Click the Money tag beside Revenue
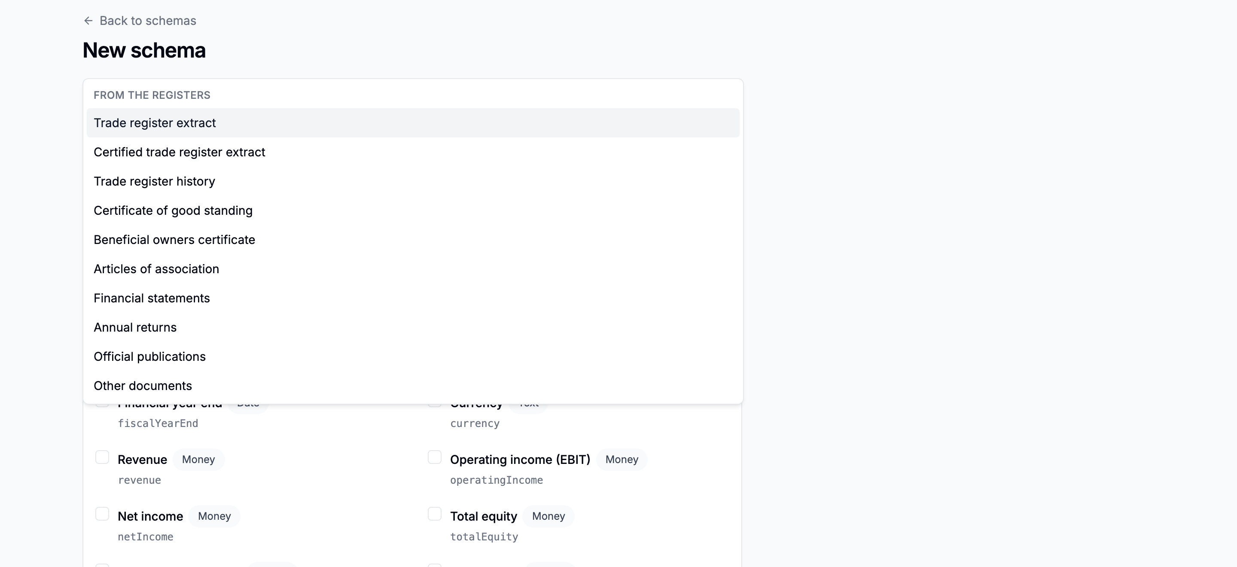The height and width of the screenshot is (567, 1237). point(198,460)
